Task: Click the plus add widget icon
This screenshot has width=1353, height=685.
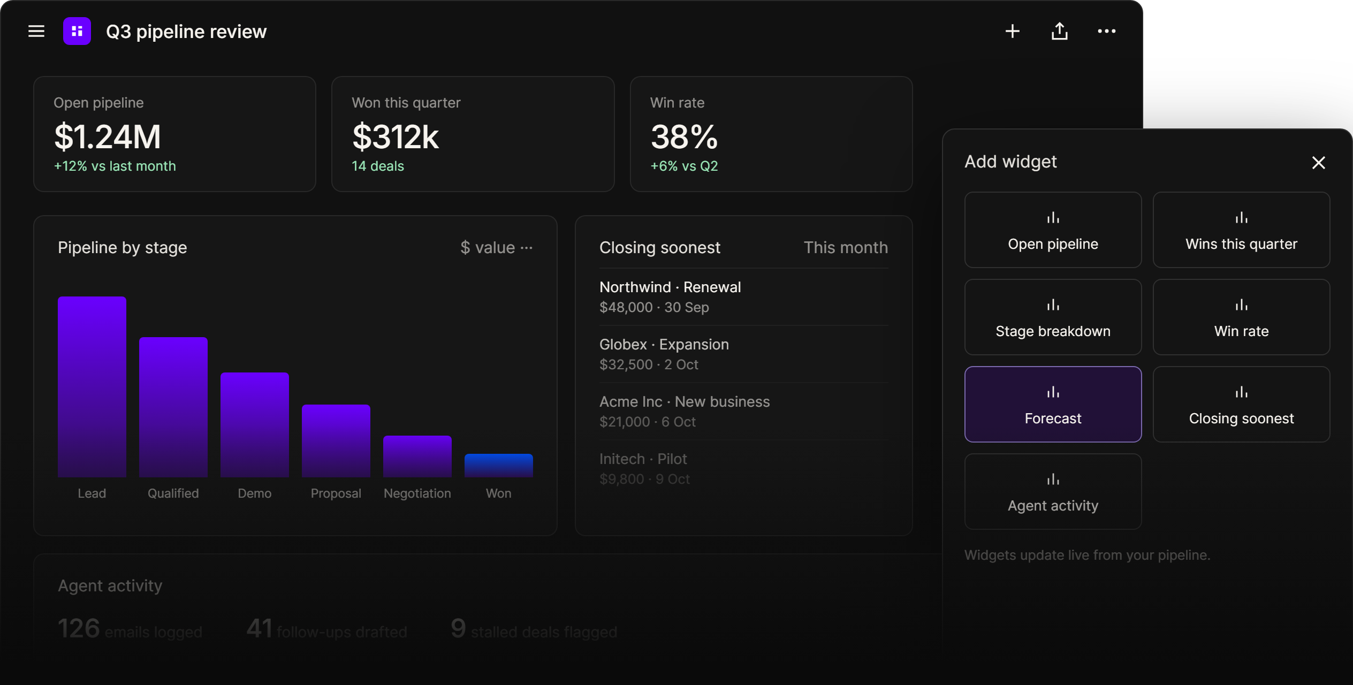Action: click(x=1012, y=31)
